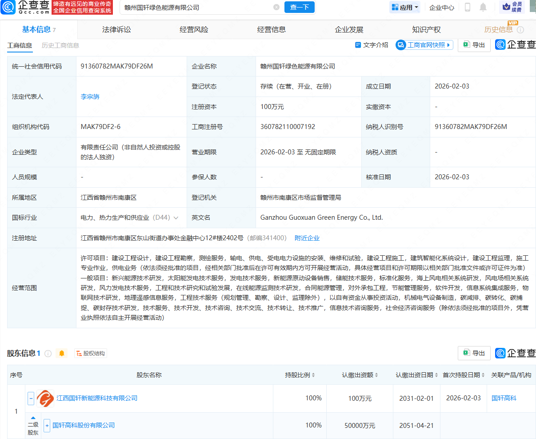Click info icon beside 股东信息 count

pos(48,354)
